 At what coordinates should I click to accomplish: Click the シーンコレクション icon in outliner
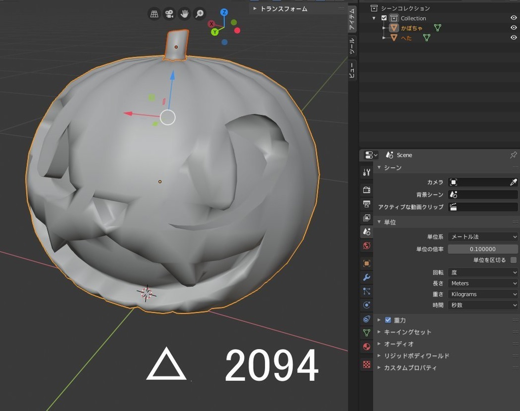[x=374, y=8]
